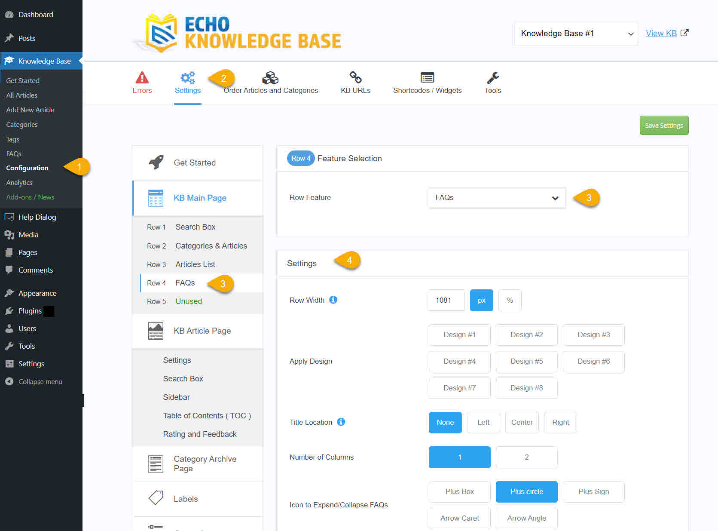Click the Posts pin icon in sidebar
718x531 pixels.
pyautogui.click(x=9, y=38)
